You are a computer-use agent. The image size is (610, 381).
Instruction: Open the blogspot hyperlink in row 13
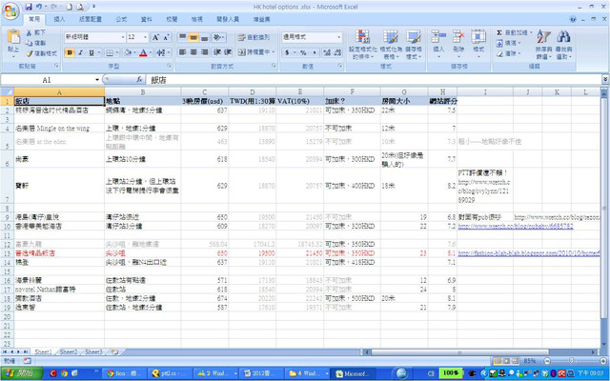pyautogui.click(x=529, y=253)
